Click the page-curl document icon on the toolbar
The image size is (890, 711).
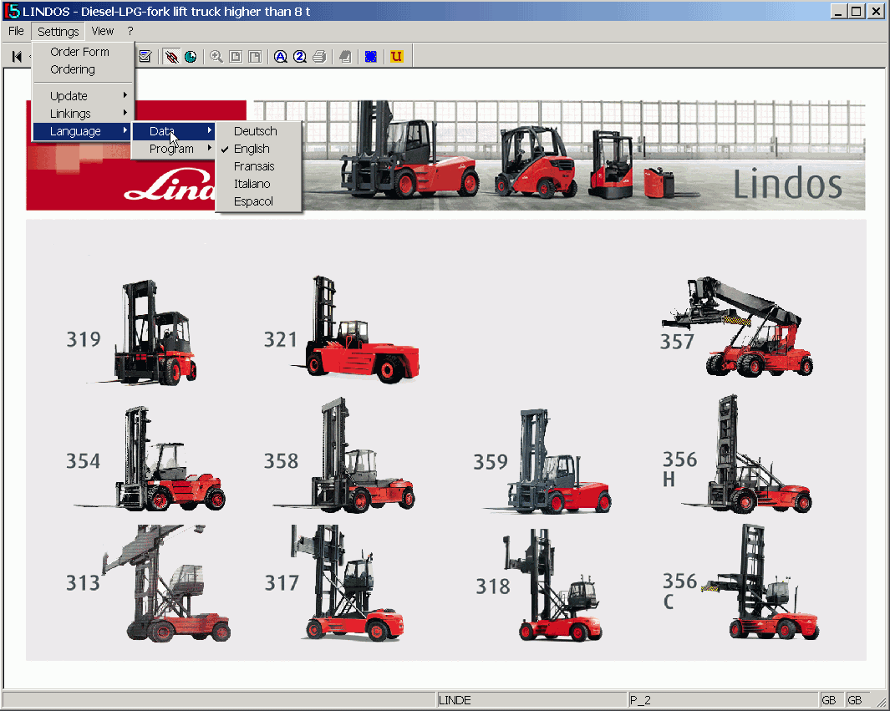pos(345,57)
